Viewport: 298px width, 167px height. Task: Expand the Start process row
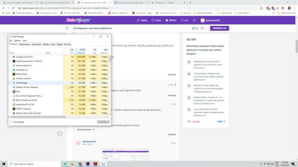(x=10, y=91)
